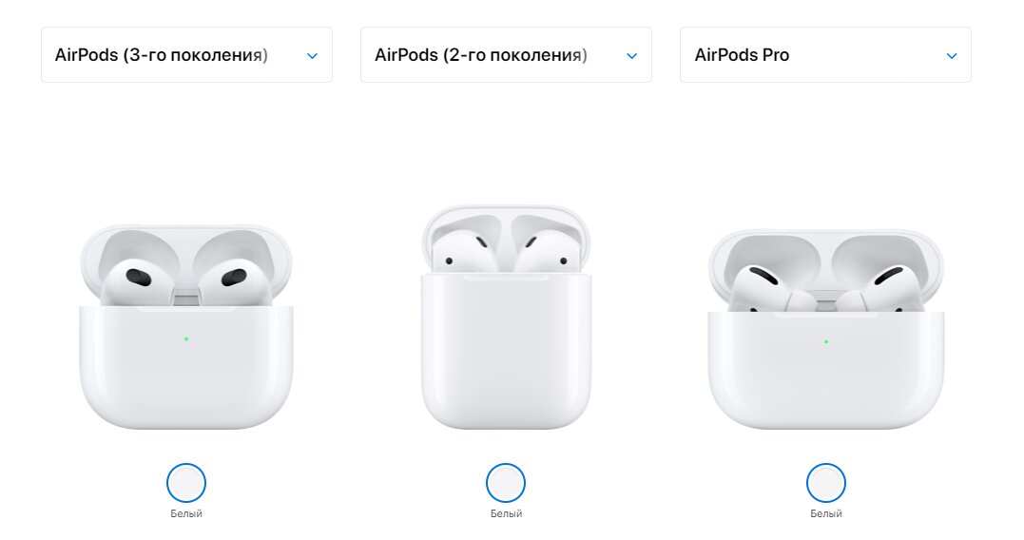Click the chevron icon beside AirPods (2-го поколения)
Image resolution: width=1024 pixels, height=540 pixels.
click(x=631, y=56)
